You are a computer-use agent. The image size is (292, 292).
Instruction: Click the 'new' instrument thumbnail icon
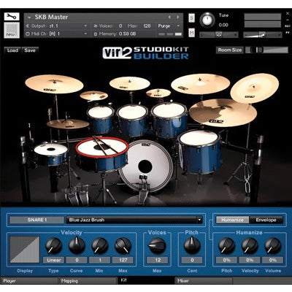tap(12, 30)
